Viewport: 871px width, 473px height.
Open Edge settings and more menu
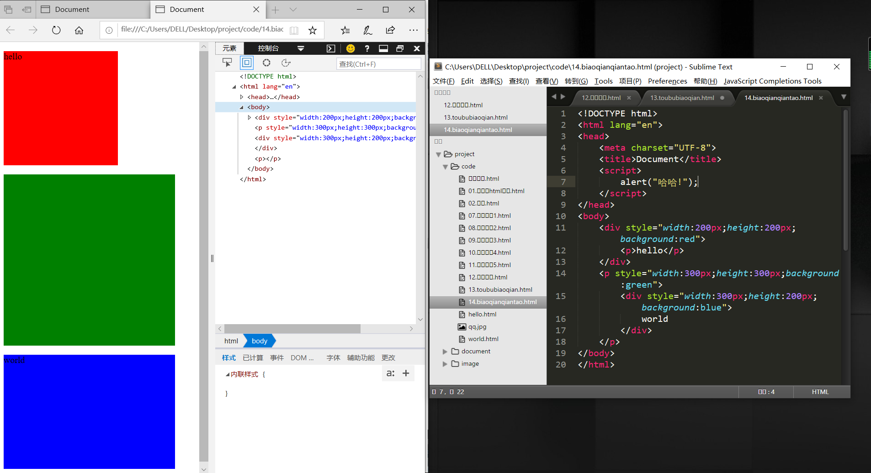(414, 30)
